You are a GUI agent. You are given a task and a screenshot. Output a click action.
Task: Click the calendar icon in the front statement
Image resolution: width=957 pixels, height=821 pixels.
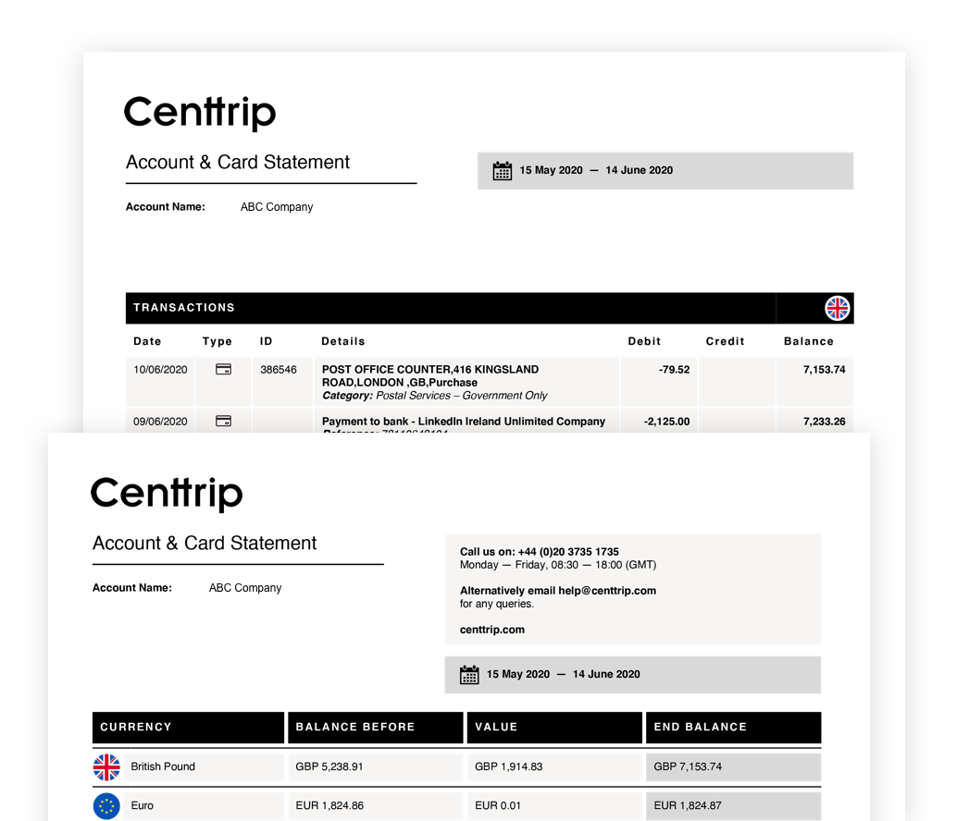469,674
